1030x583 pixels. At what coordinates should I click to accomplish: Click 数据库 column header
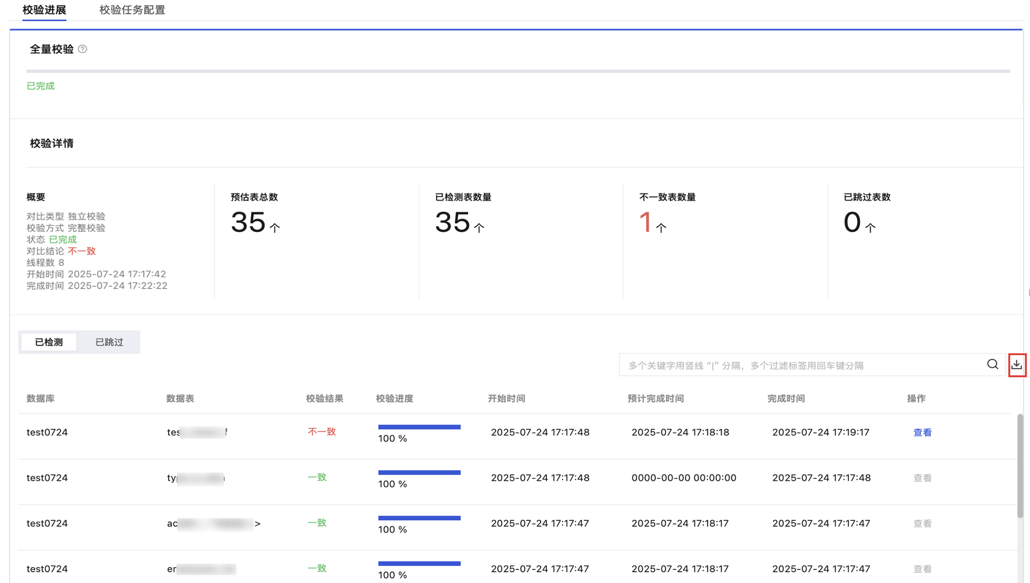40,398
